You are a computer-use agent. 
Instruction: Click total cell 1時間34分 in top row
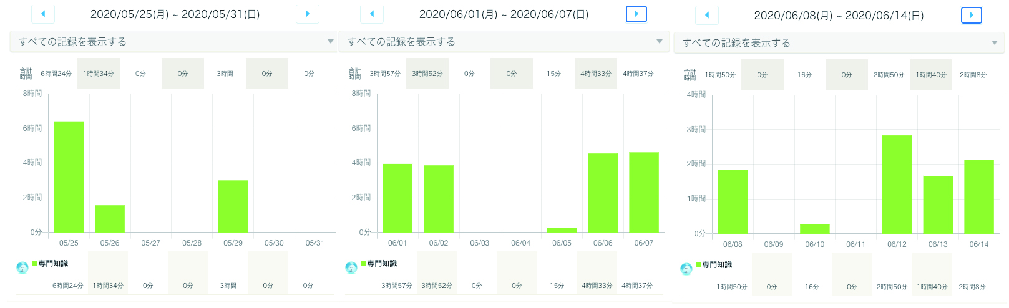click(99, 74)
